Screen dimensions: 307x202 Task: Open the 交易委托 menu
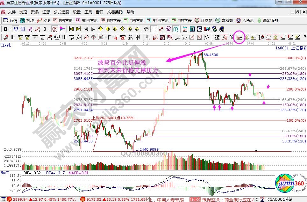(115, 12)
